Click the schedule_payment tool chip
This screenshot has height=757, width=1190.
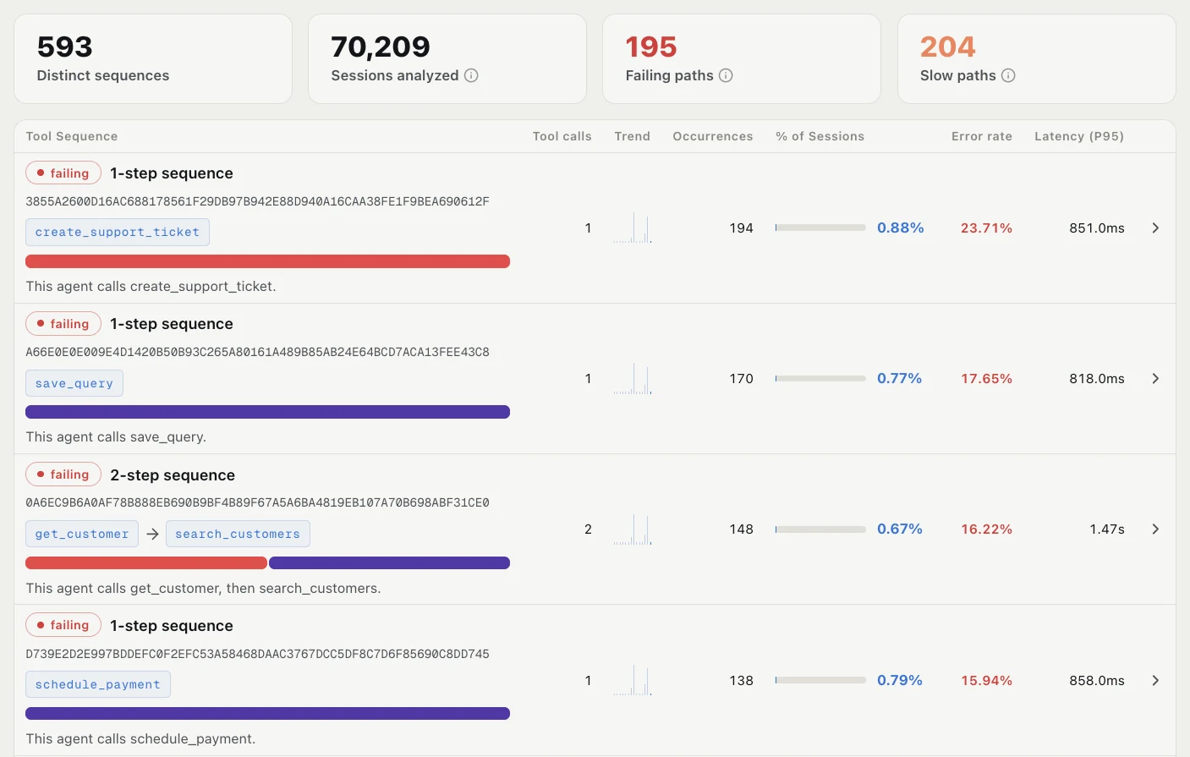[98, 684]
